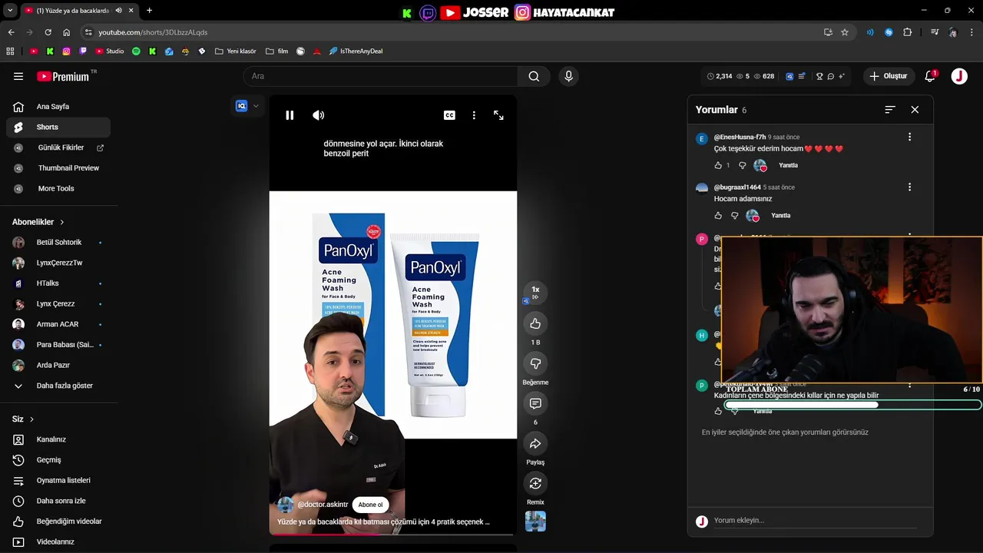Image resolution: width=983 pixels, height=553 pixels.
Task: Click the blue vidIQ logo in the header stats bar
Action: click(789, 76)
